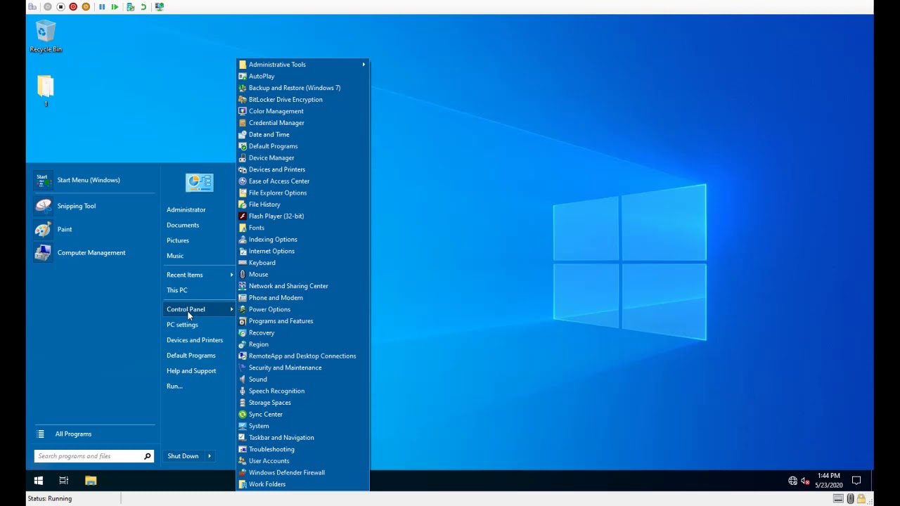This screenshot has width=900, height=506.
Task: Open Sound settings entry
Action: [302, 379]
